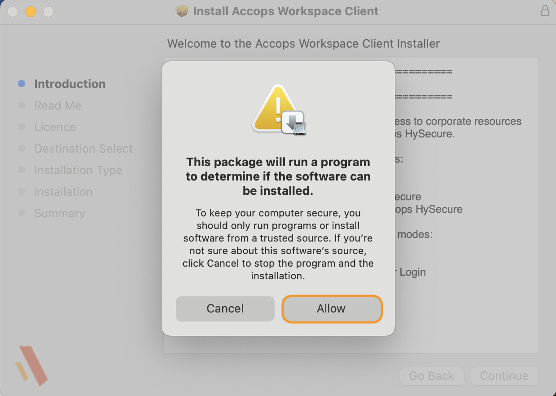
Task: Click the lock icon in the title bar
Action: tap(545, 11)
